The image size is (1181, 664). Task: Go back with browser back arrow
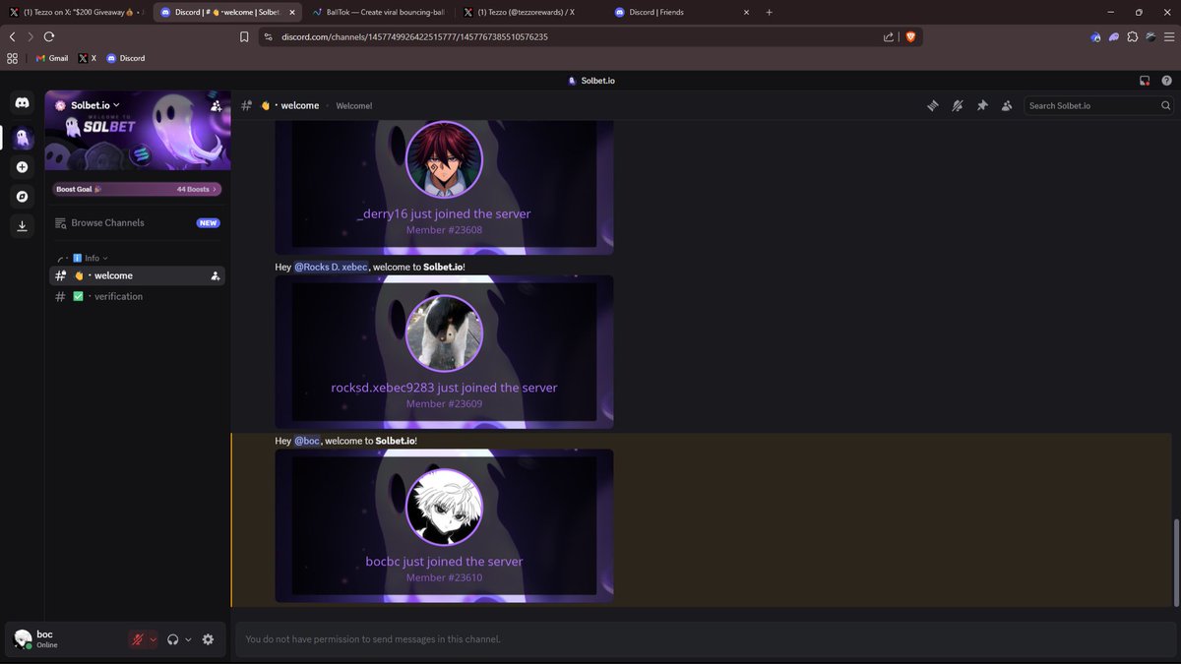tap(13, 36)
